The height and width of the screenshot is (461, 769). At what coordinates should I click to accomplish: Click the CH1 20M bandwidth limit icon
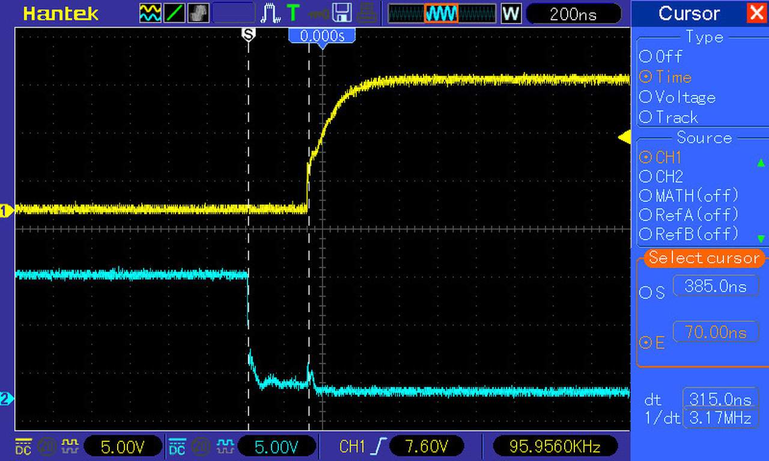click(x=46, y=446)
